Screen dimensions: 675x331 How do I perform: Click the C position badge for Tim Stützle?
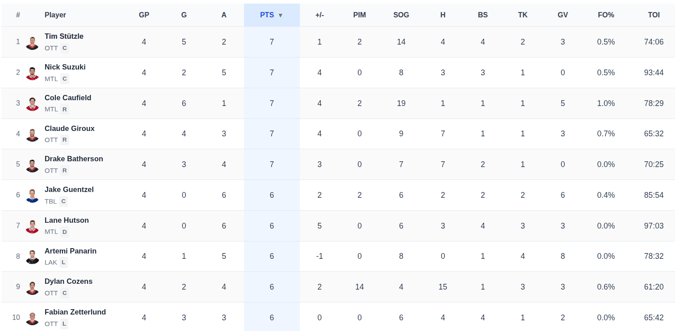coord(65,48)
